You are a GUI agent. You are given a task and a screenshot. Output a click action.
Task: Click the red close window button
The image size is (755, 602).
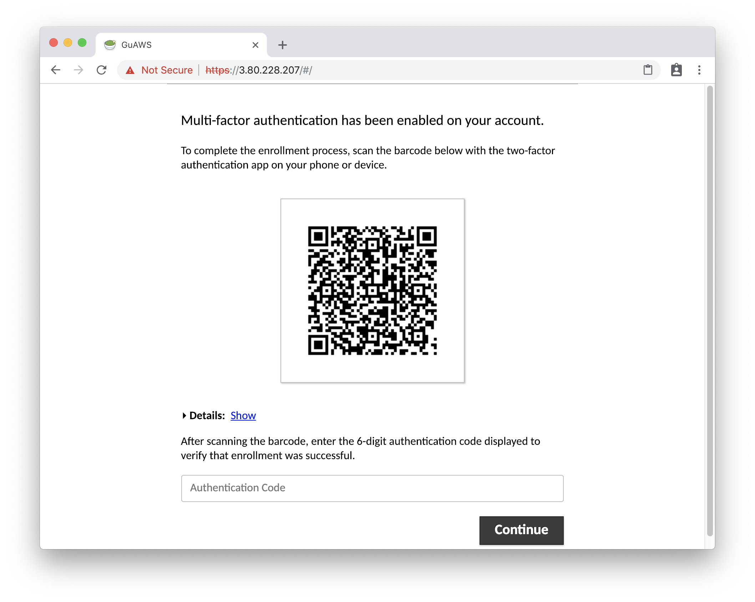(54, 43)
